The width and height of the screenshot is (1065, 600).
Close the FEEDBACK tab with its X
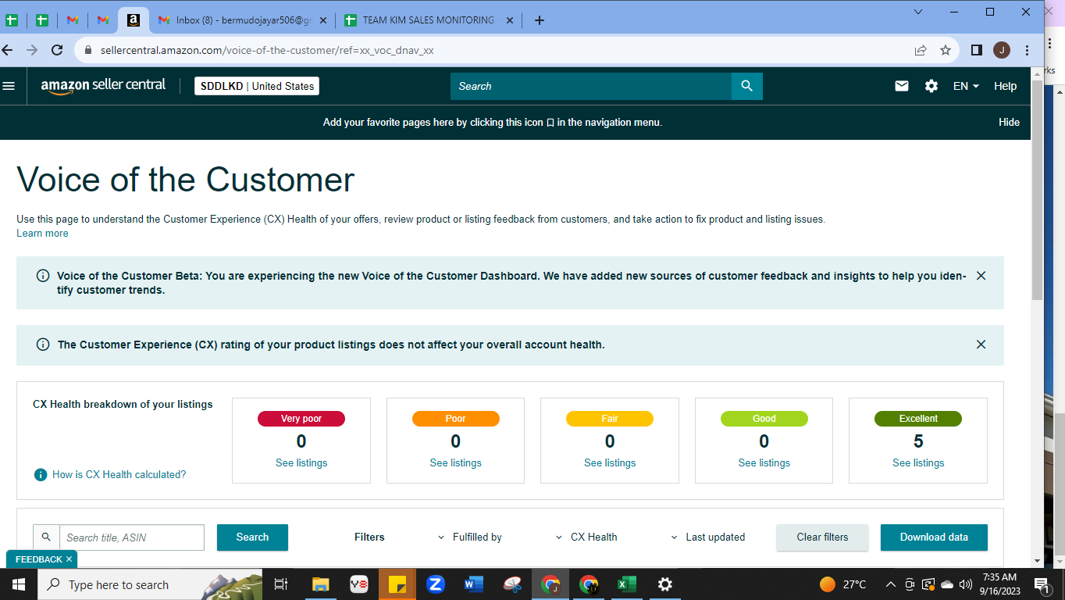pyautogui.click(x=69, y=559)
